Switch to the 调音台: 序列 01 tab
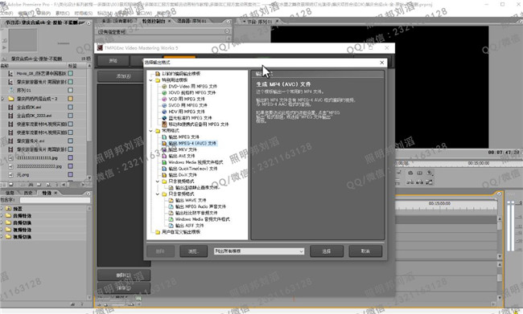Image resolution: width=523 pixels, height=314 pixels. 191,21
